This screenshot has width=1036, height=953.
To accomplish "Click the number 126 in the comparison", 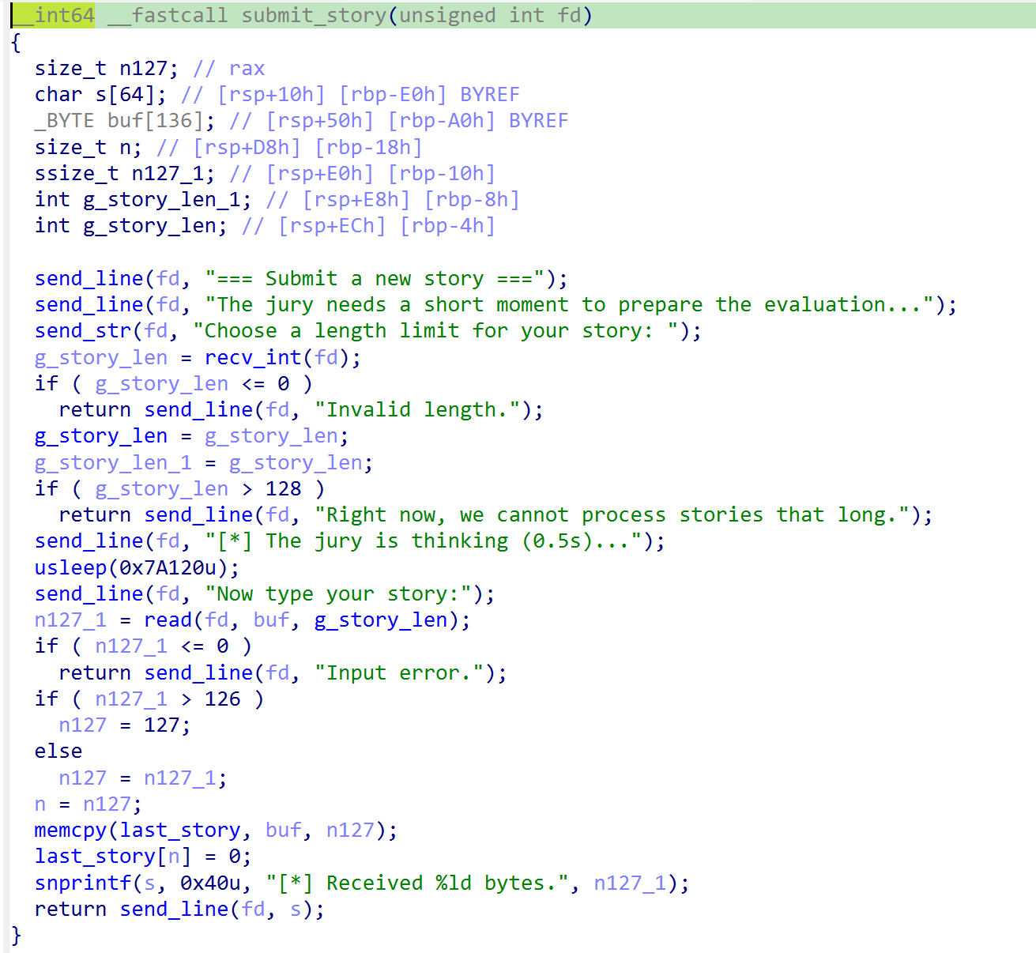I will (222, 699).
